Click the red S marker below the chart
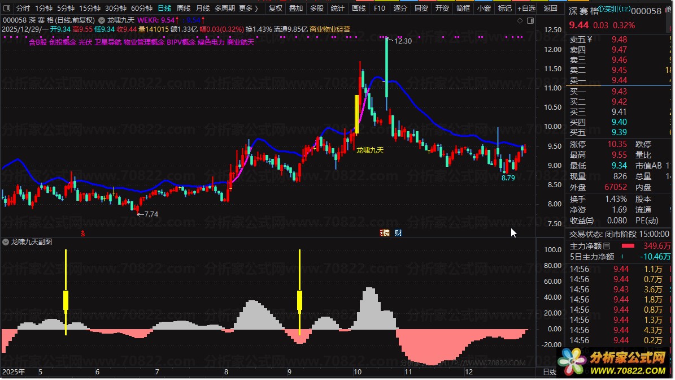The height and width of the screenshot is (380, 675). point(82,233)
